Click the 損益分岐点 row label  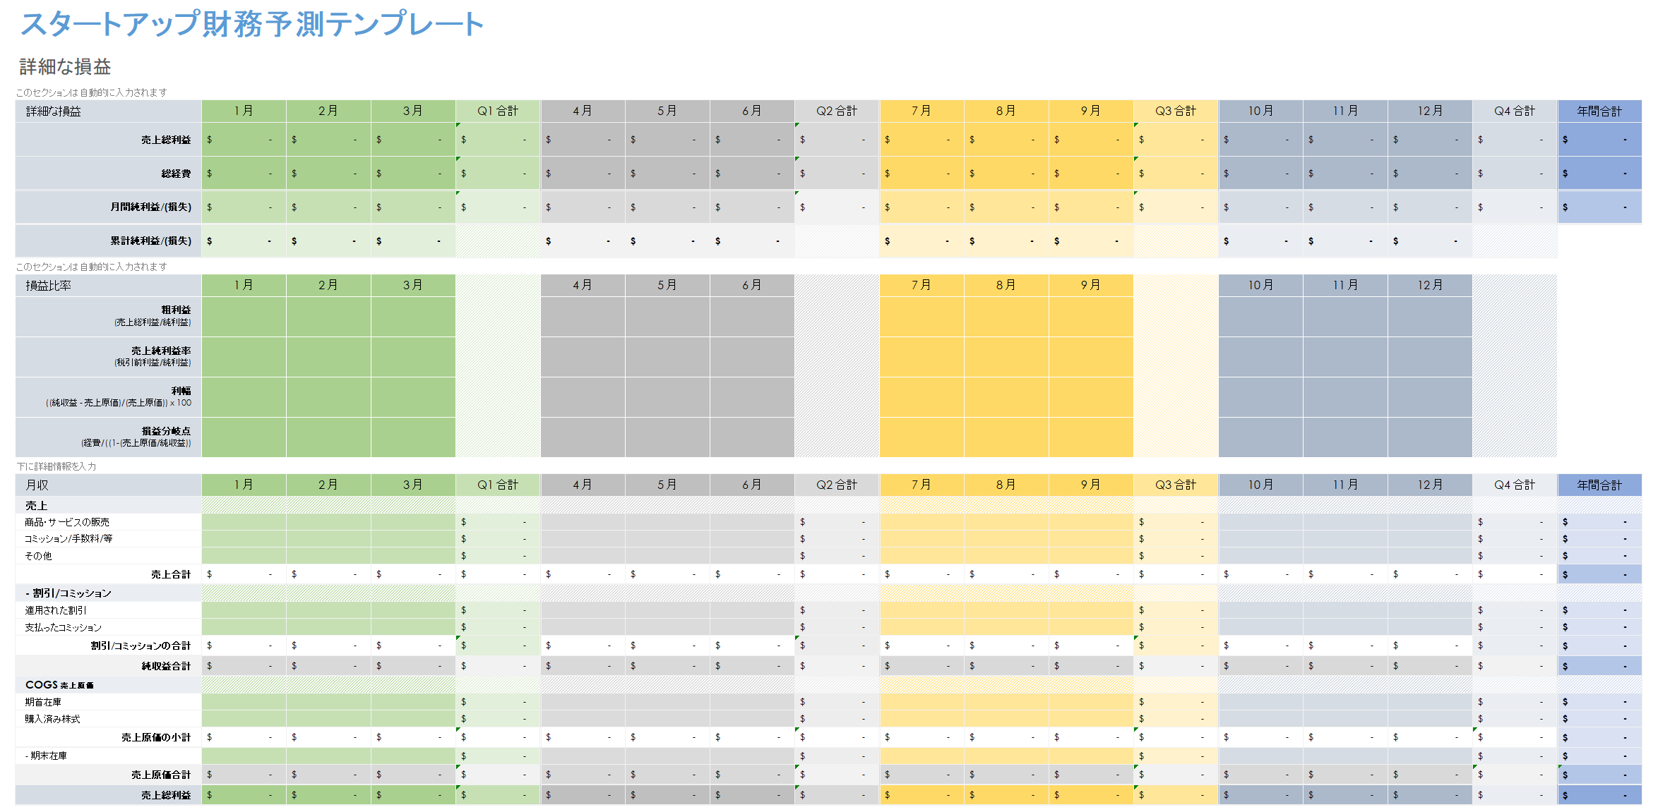click(166, 431)
